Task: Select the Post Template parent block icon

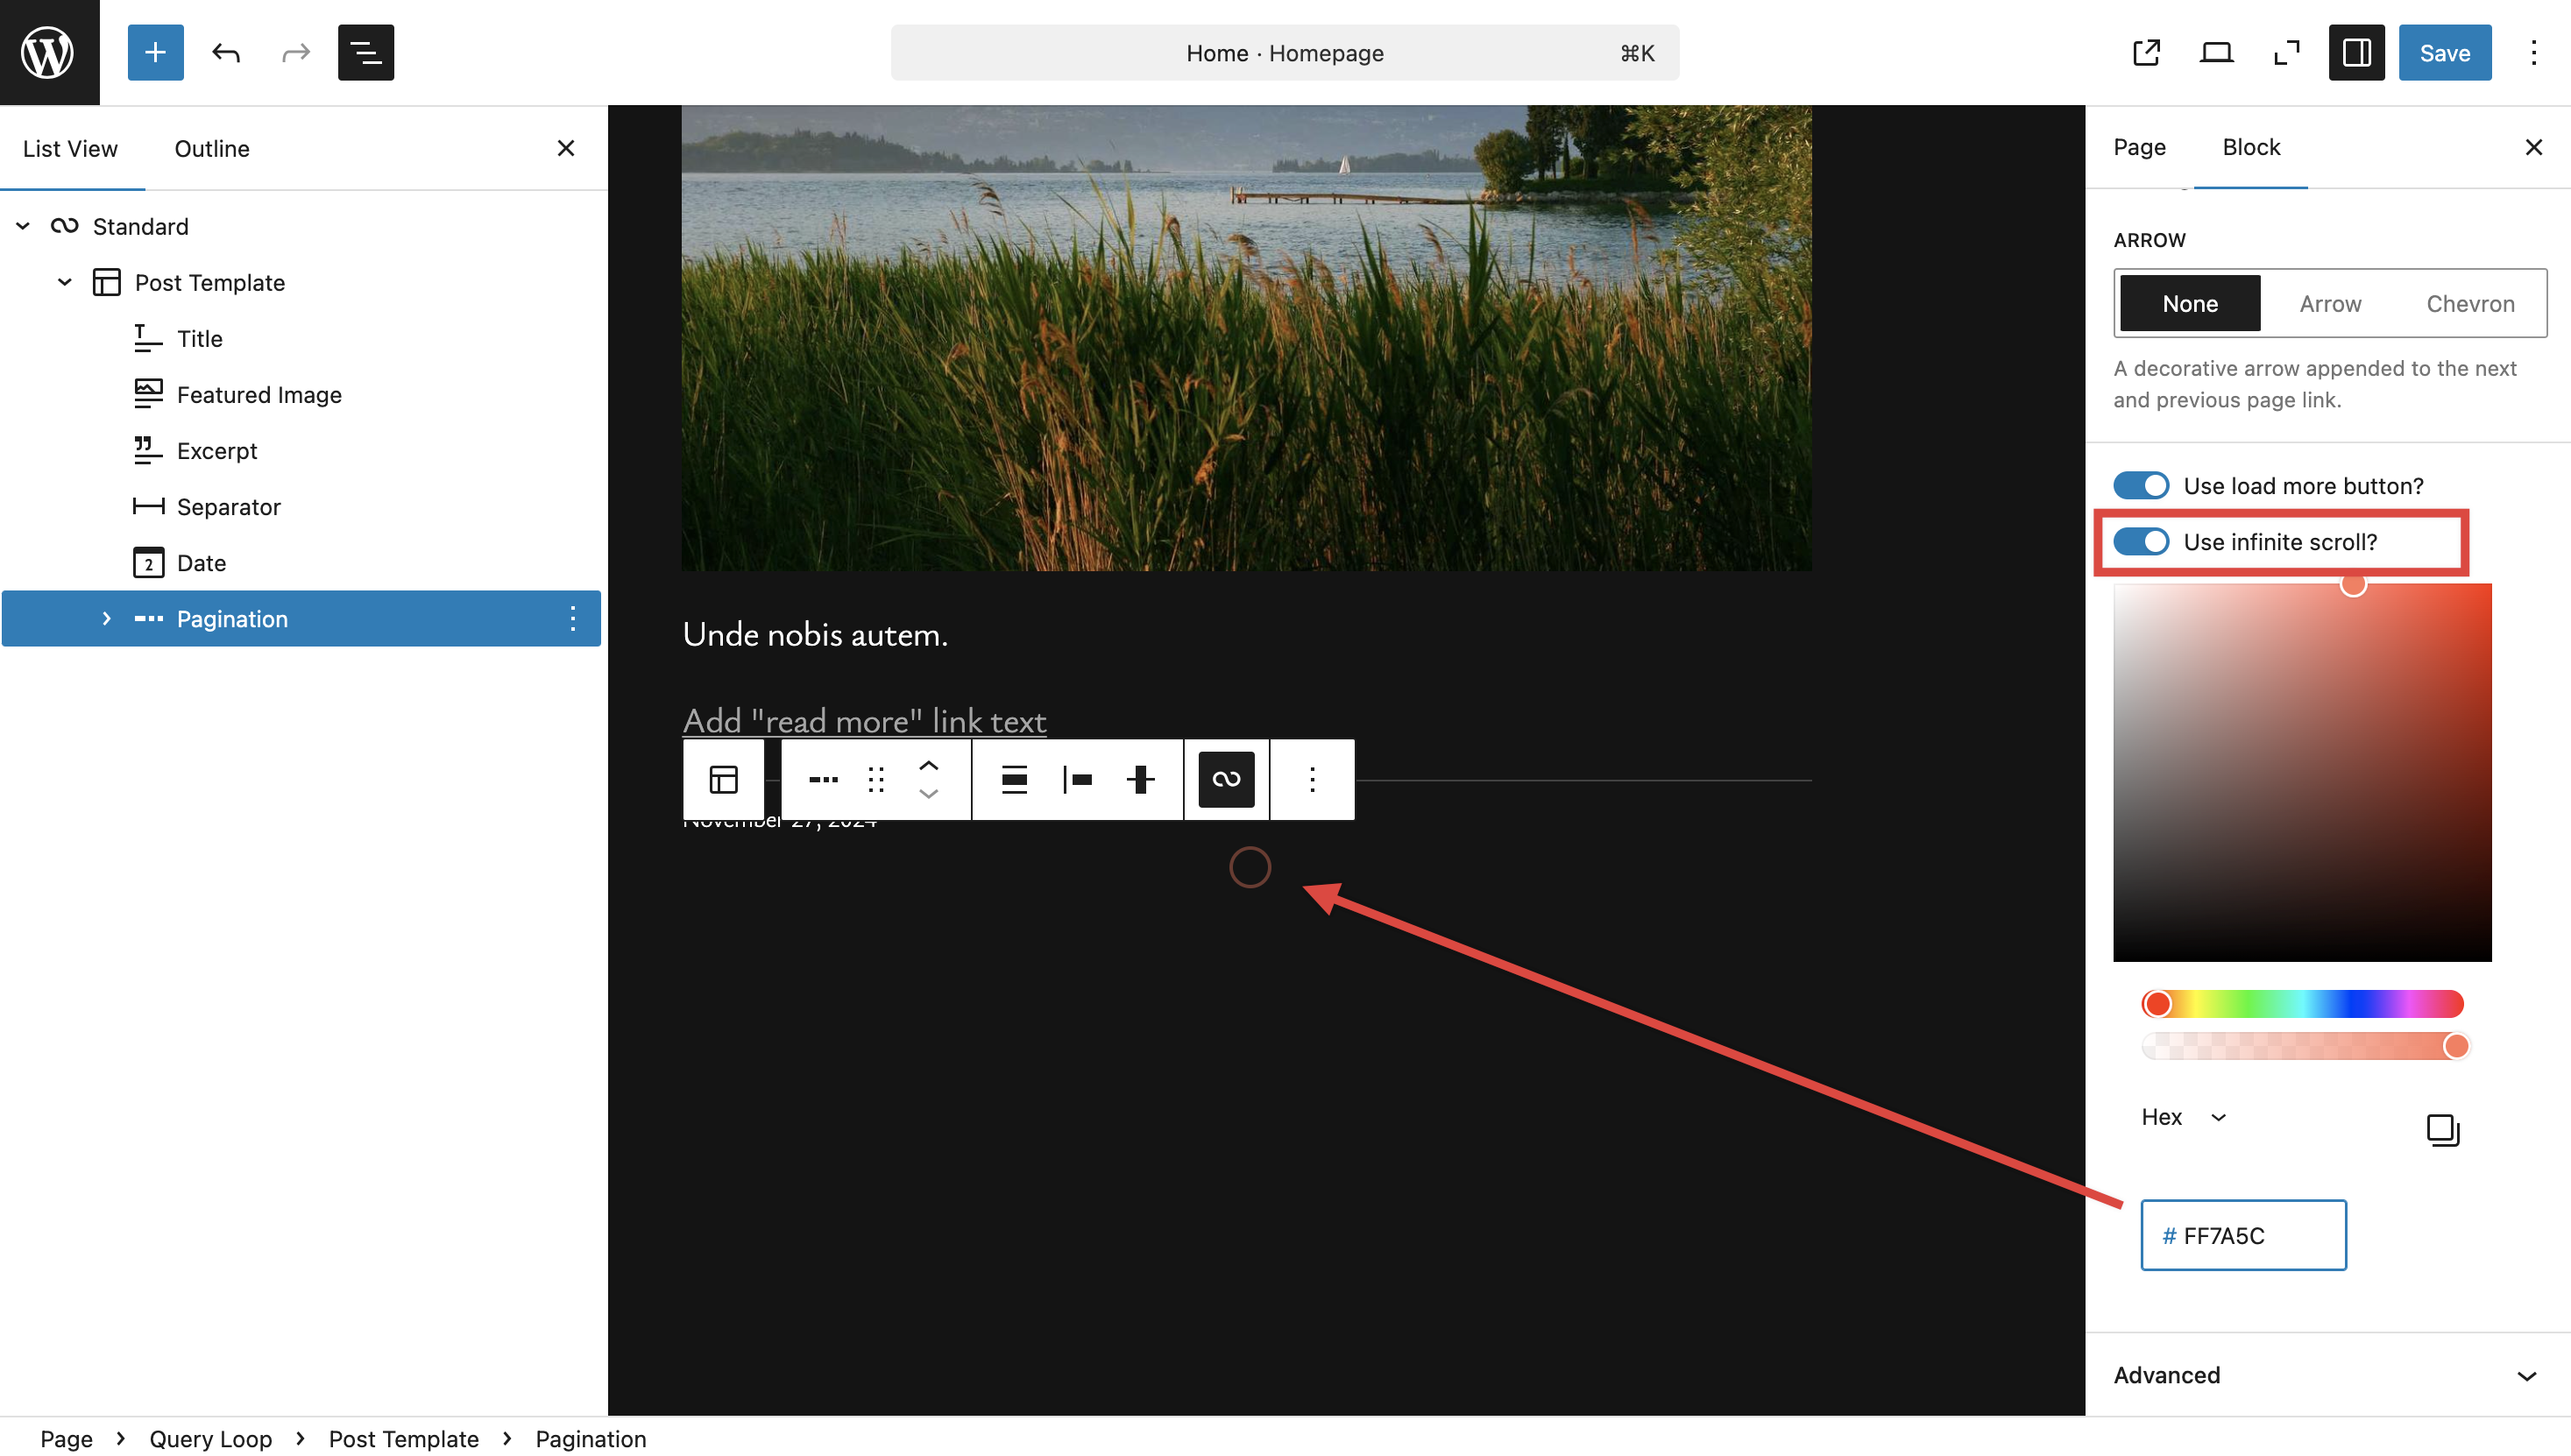Action: 723,779
